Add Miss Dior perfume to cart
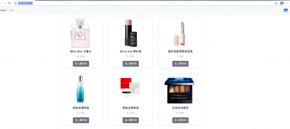 81,64
